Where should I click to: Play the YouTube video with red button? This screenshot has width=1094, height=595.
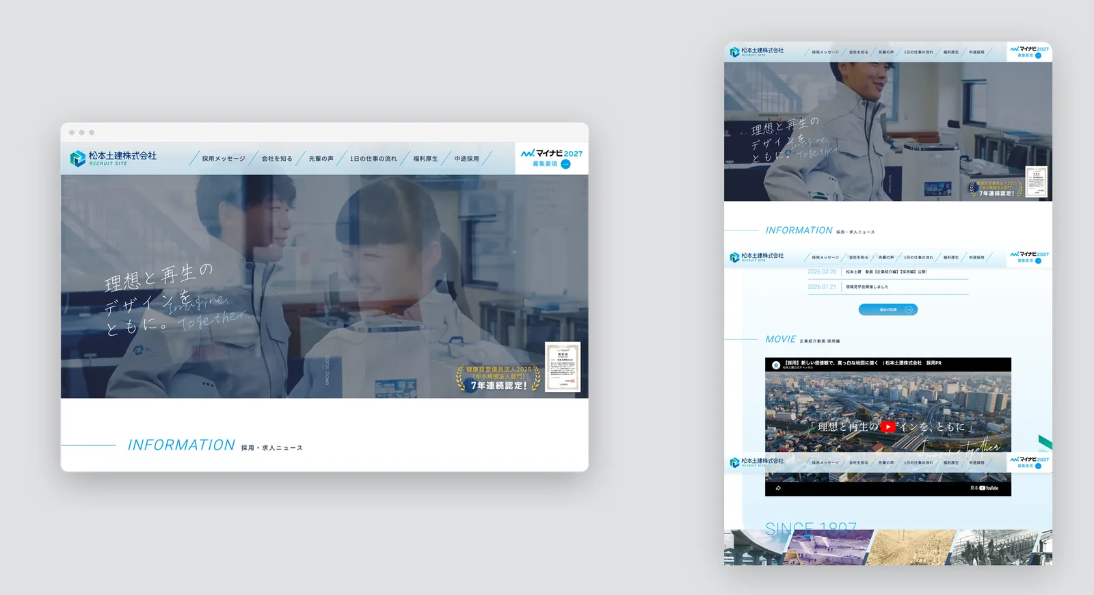888,427
